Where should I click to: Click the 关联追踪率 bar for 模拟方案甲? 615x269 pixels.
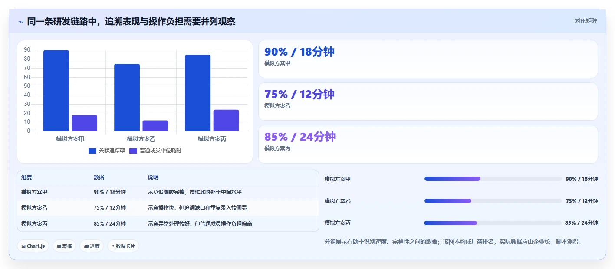point(56,91)
